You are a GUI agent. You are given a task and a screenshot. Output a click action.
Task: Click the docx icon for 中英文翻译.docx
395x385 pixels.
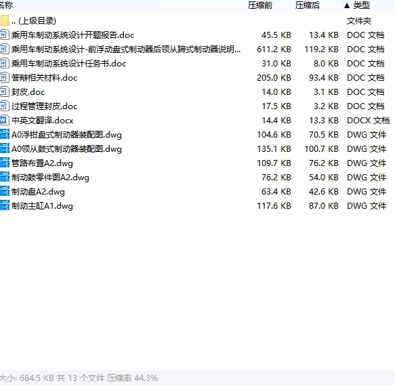click(x=5, y=120)
